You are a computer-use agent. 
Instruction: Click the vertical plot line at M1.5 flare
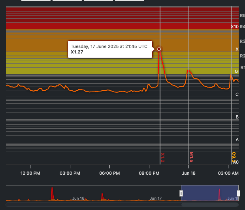[x=189, y=119]
